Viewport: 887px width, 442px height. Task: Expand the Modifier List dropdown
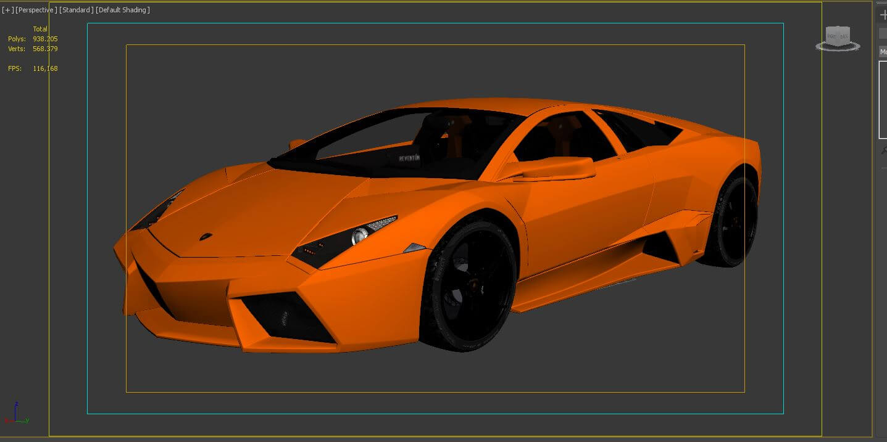tap(883, 52)
